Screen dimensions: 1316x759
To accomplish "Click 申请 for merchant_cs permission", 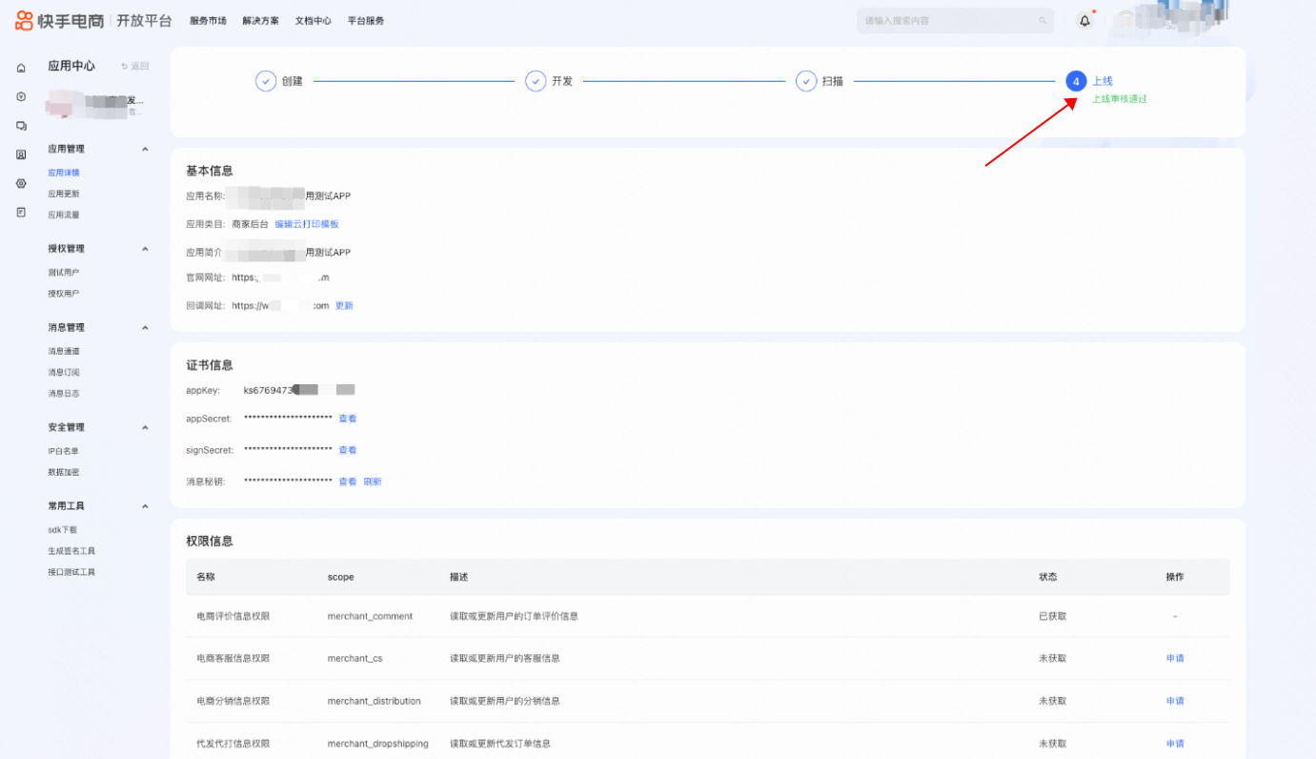I will point(1175,659).
